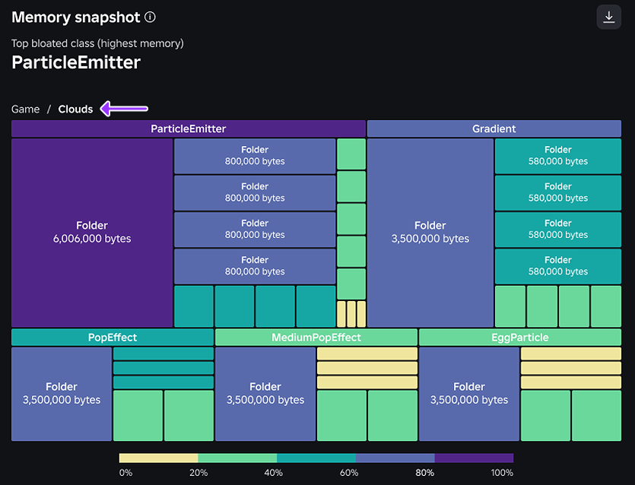Click the download snapshot icon
The width and height of the screenshot is (635, 485).
coord(608,17)
